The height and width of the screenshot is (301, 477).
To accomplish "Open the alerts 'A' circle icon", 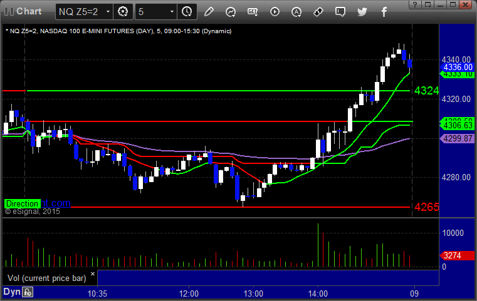I will click(x=296, y=12).
